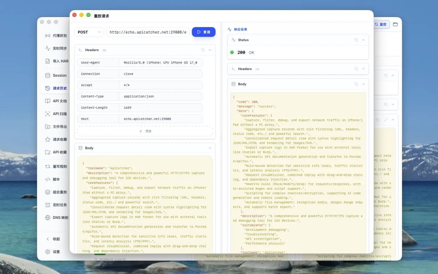Select Session in the sidebar
This screenshot has height=274, width=438.
(x=56, y=76)
